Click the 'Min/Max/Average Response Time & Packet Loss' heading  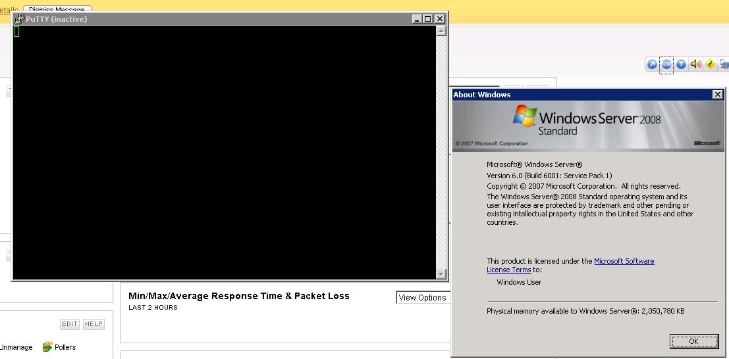pyautogui.click(x=239, y=296)
